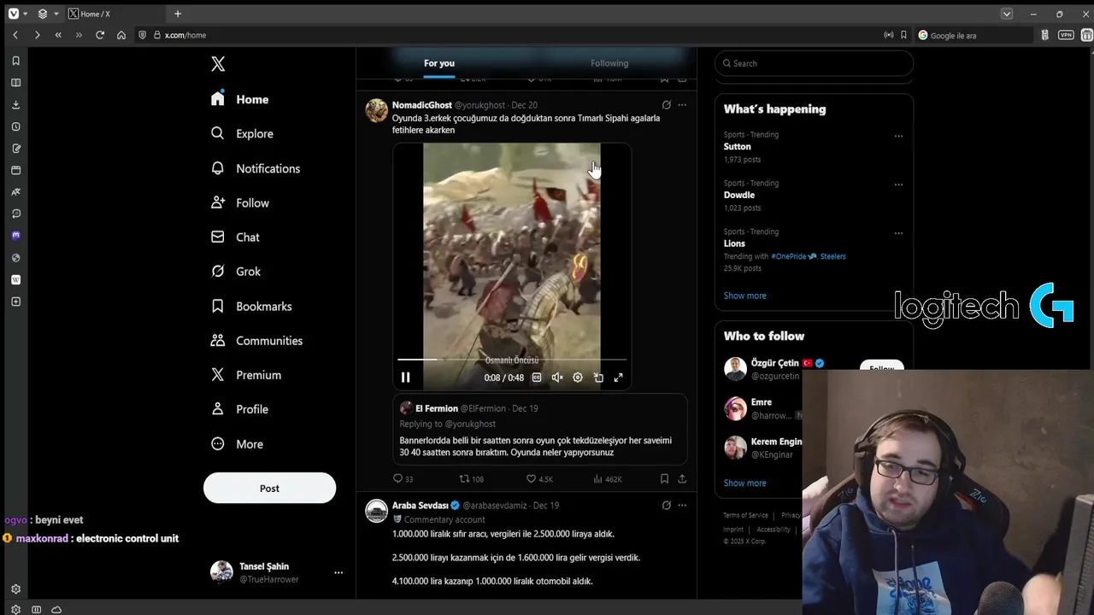The height and width of the screenshot is (615, 1094).
Task: Share the NomadicGhost post
Action: coord(682,479)
